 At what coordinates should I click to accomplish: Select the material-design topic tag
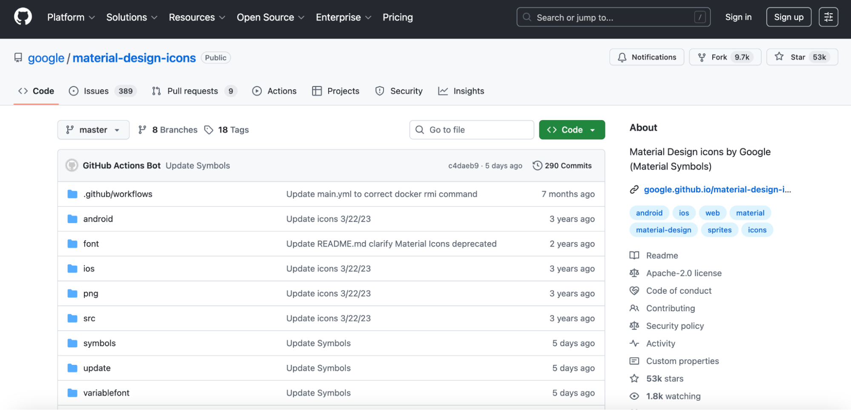pos(663,230)
